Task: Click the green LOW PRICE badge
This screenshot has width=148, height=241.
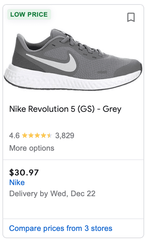Action: 29,15
